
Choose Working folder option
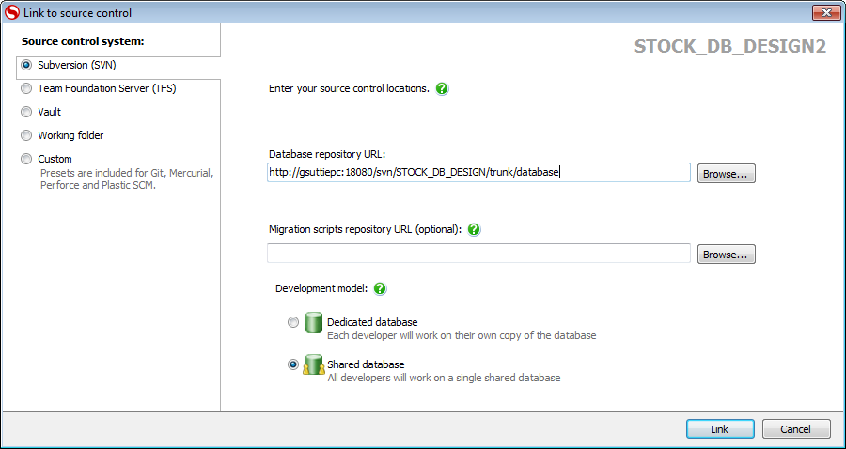pyautogui.click(x=26, y=136)
